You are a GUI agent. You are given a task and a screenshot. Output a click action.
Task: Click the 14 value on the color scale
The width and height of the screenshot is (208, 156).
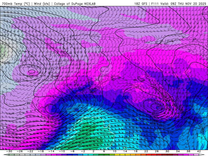tap(125, 151)
